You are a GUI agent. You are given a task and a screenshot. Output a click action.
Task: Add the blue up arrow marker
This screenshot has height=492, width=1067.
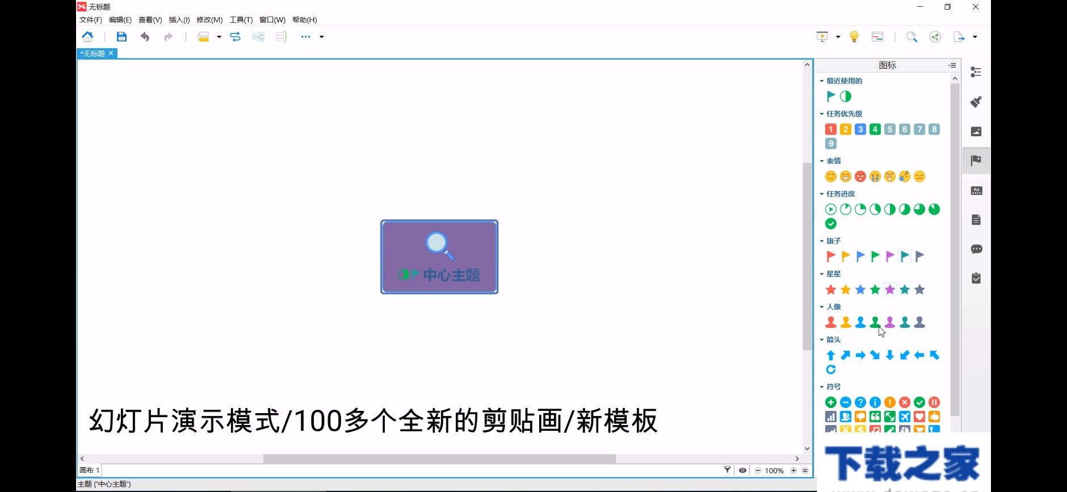[x=831, y=355]
